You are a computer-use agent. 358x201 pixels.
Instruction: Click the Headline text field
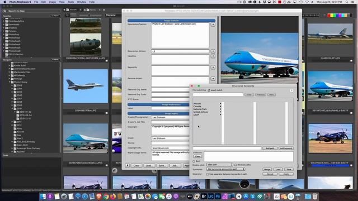point(180,59)
